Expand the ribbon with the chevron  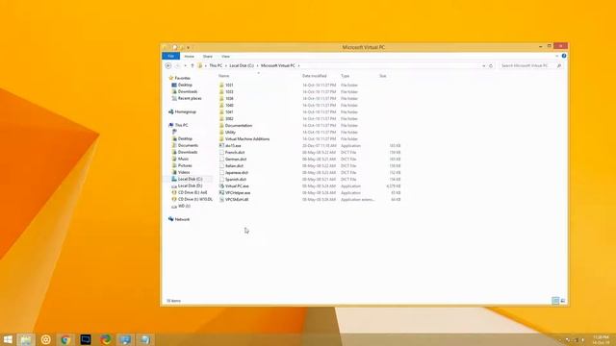[x=556, y=56]
